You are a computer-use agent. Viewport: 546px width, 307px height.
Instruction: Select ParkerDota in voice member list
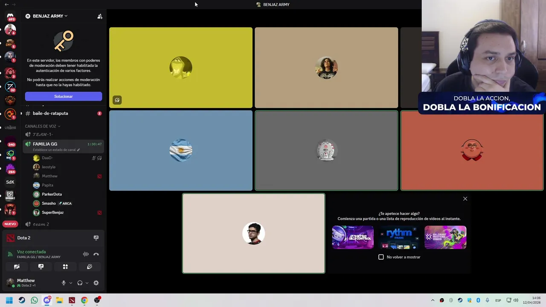click(67, 194)
